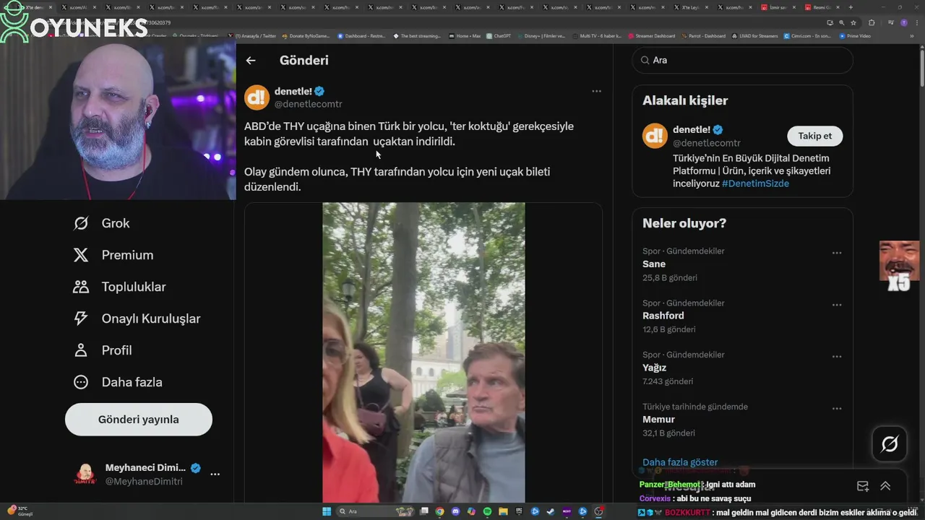Click the denetle! post author avatar
925x520 pixels.
[x=257, y=97]
